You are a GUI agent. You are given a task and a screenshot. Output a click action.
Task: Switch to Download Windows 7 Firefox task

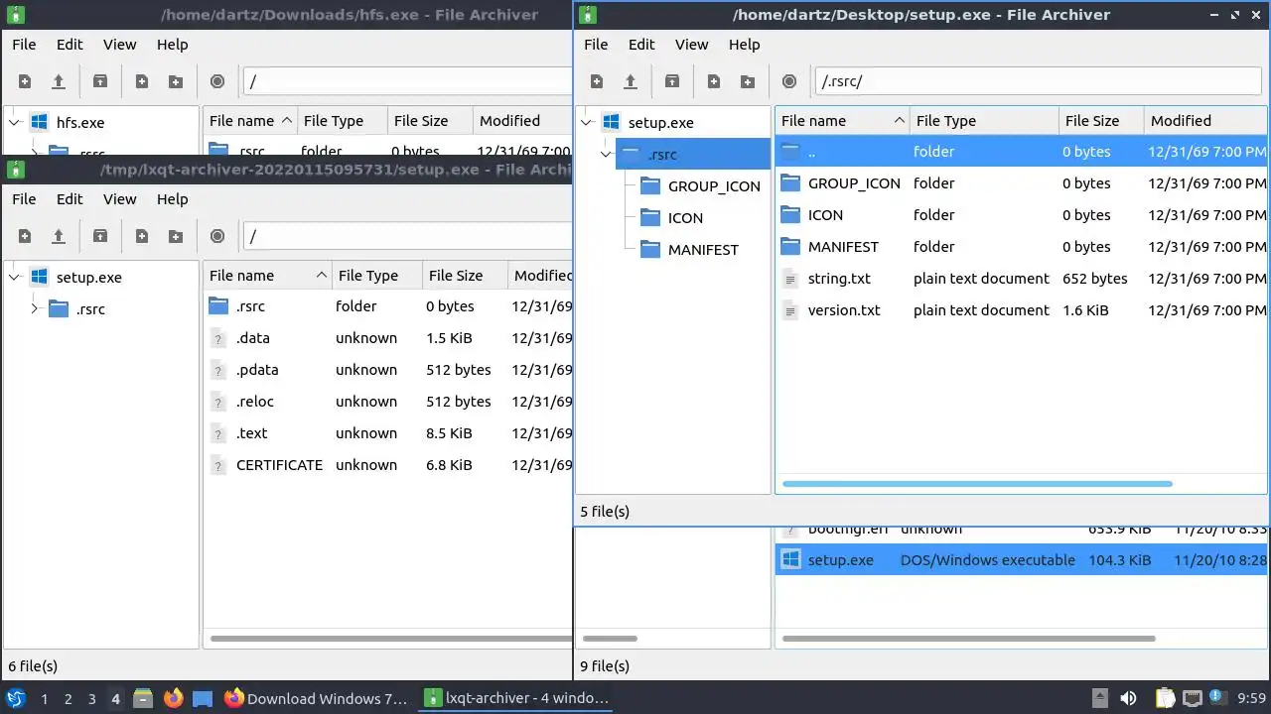(317, 698)
